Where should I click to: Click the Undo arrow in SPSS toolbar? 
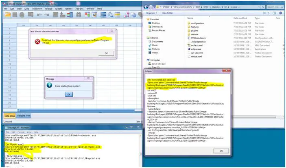click(x=39, y=15)
